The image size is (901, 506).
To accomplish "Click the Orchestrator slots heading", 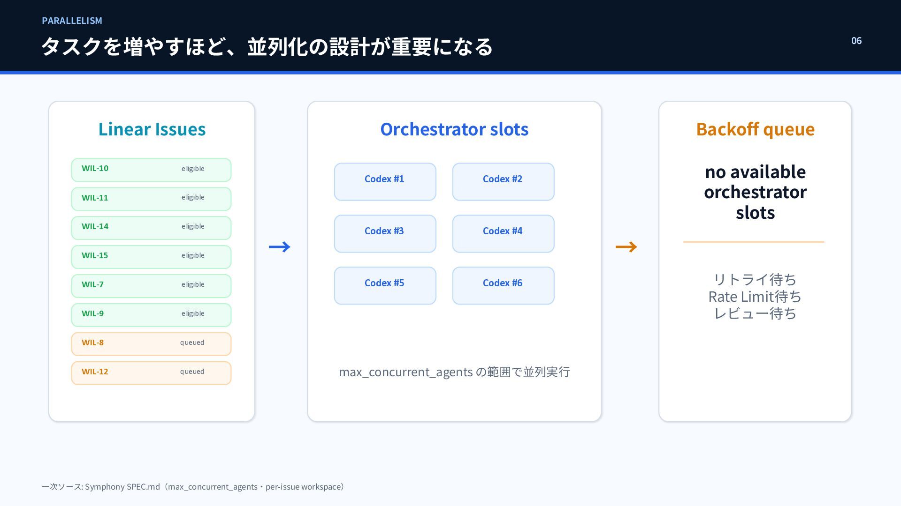I will click(x=454, y=129).
